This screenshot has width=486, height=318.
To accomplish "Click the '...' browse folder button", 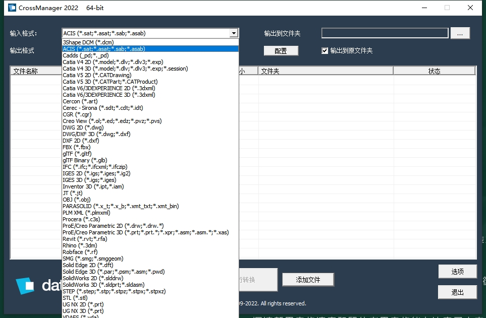I will (x=460, y=33).
